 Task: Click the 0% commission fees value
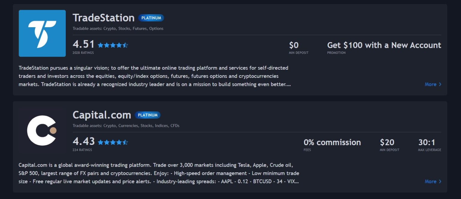[x=332, y=142]
